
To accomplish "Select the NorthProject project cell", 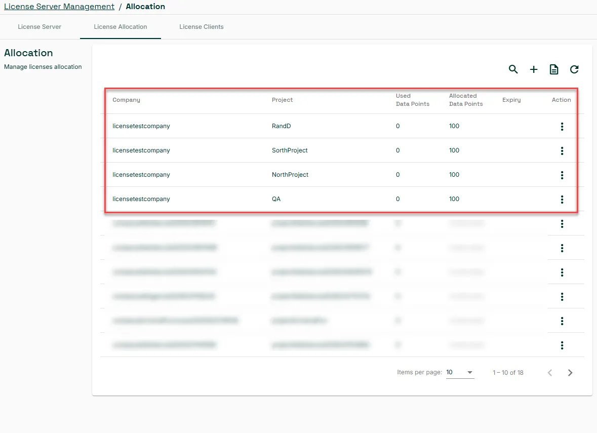I will point(290,175).
